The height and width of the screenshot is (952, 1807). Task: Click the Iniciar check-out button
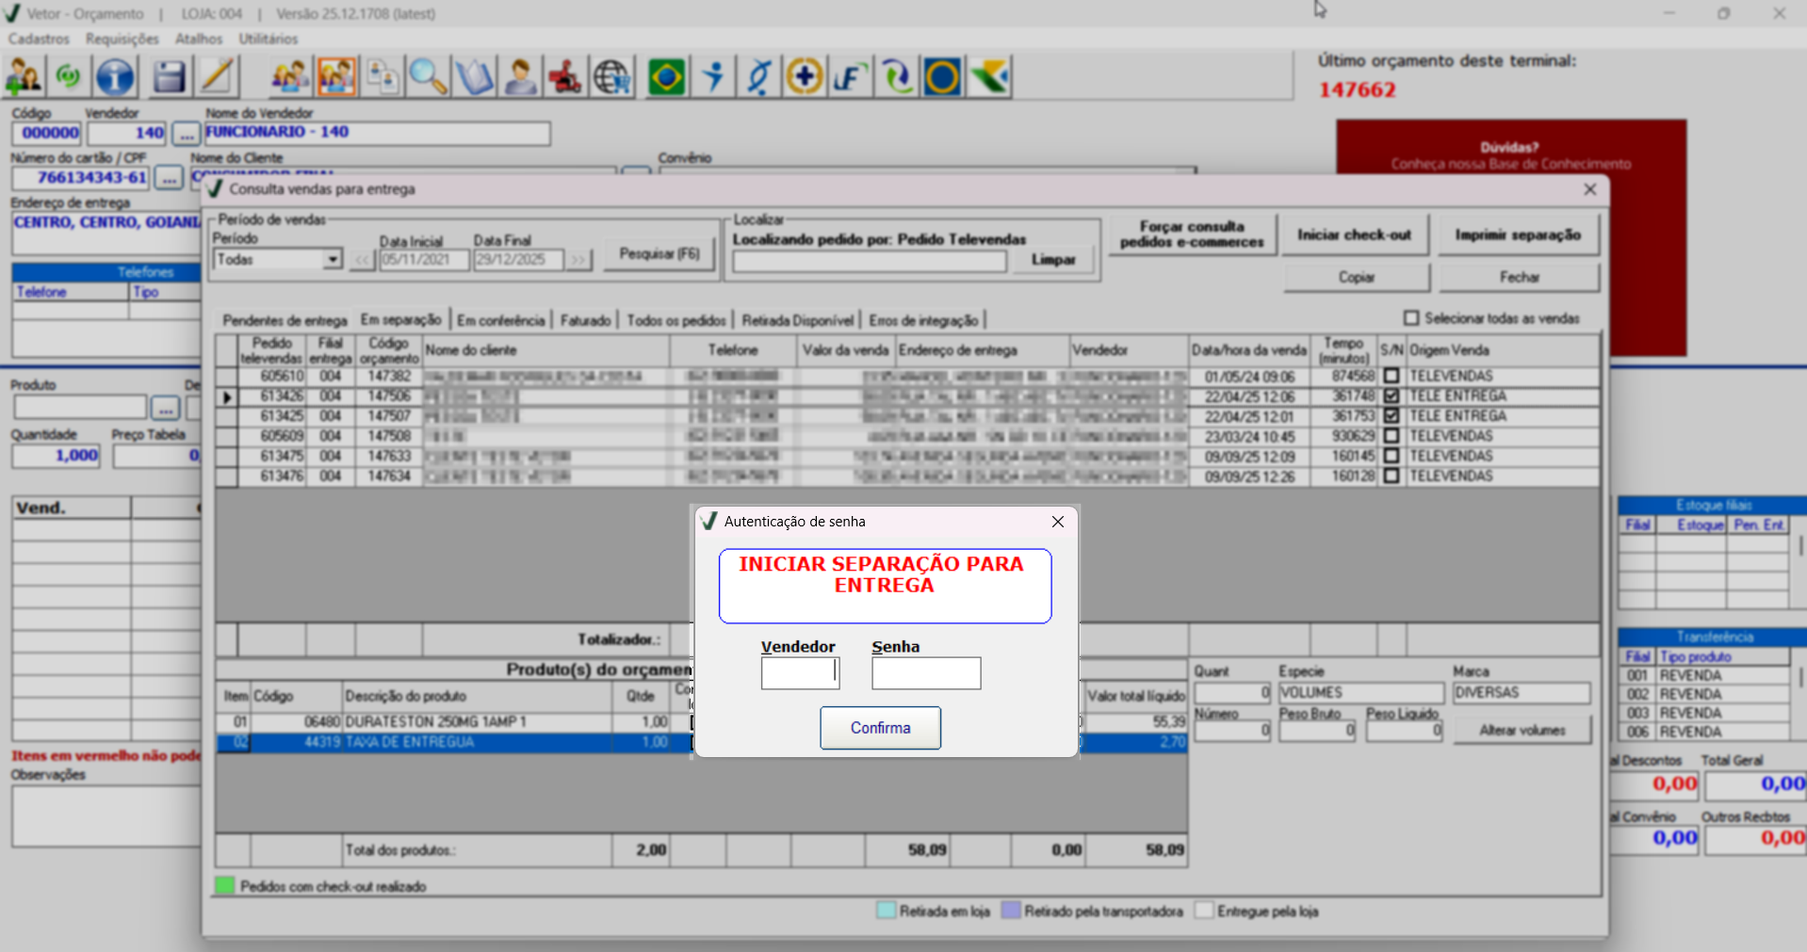[1353, 234]
